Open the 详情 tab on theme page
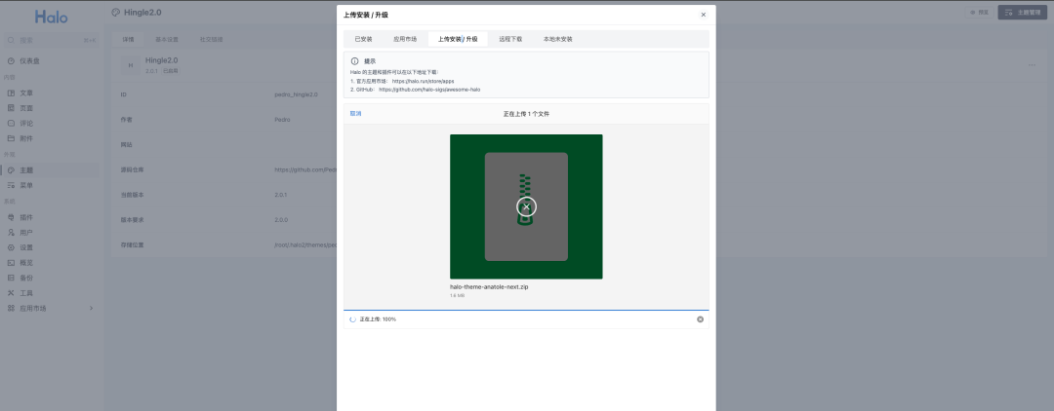Screen dimensions: 1054x411 128,40
